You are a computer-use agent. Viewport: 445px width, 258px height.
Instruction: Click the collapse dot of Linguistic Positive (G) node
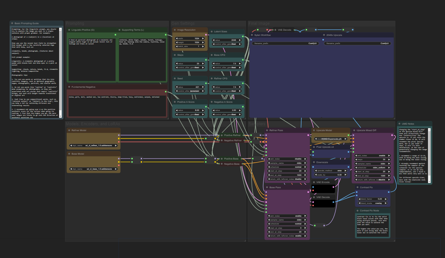point(69,30)
